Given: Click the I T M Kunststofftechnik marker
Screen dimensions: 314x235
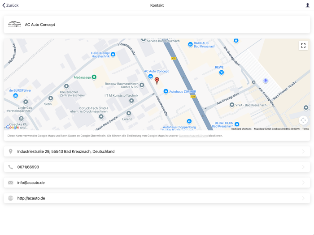Looking at the screenshot, I should point(131,101).
